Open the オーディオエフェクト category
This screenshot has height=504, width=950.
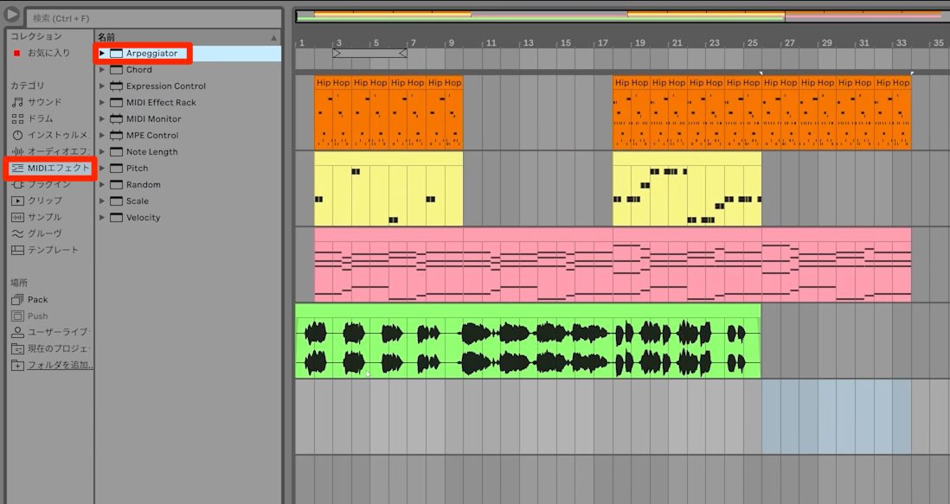coord(50,151)
